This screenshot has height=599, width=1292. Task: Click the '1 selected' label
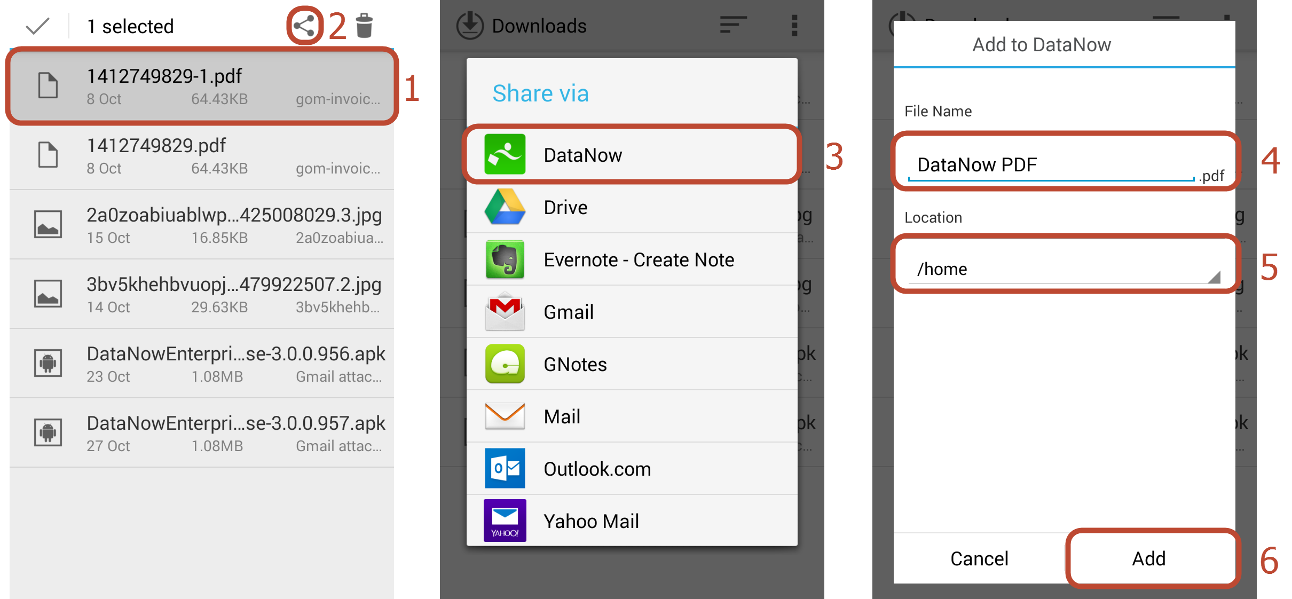[x=130, y=26]
